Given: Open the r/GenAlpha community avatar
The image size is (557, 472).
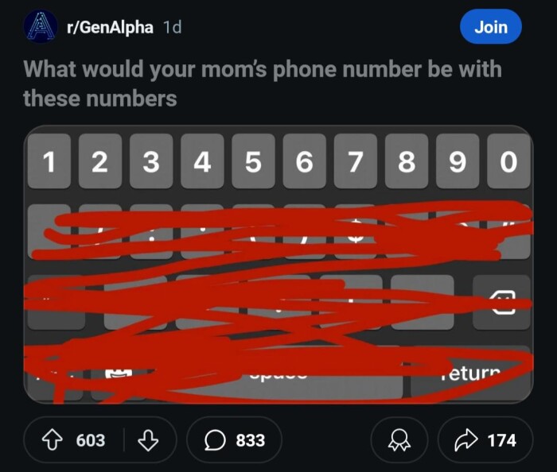Looking at the screenshot, I should [41, 26].
